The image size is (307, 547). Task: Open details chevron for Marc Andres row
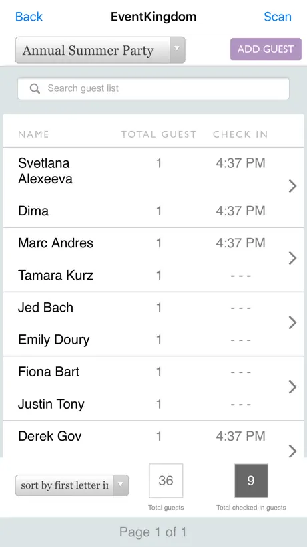(x=292, y=259)
